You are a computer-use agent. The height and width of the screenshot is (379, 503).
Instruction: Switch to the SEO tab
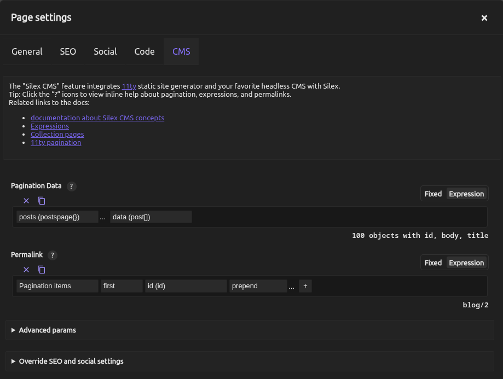(x=68, y=51)
